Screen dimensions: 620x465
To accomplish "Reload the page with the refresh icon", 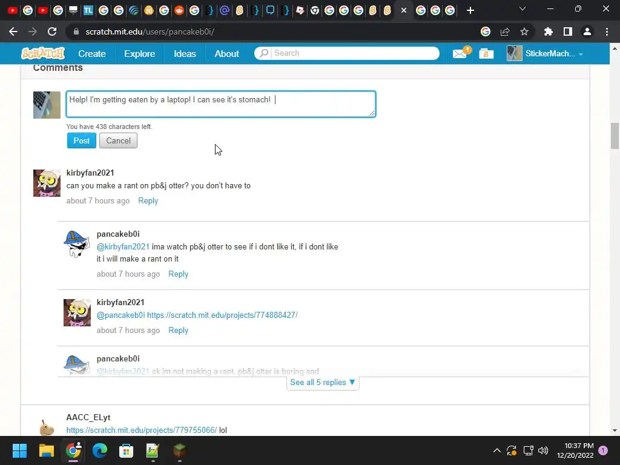I will coord(52,31).
